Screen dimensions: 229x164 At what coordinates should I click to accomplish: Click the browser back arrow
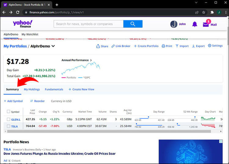(x=4, y=13)
